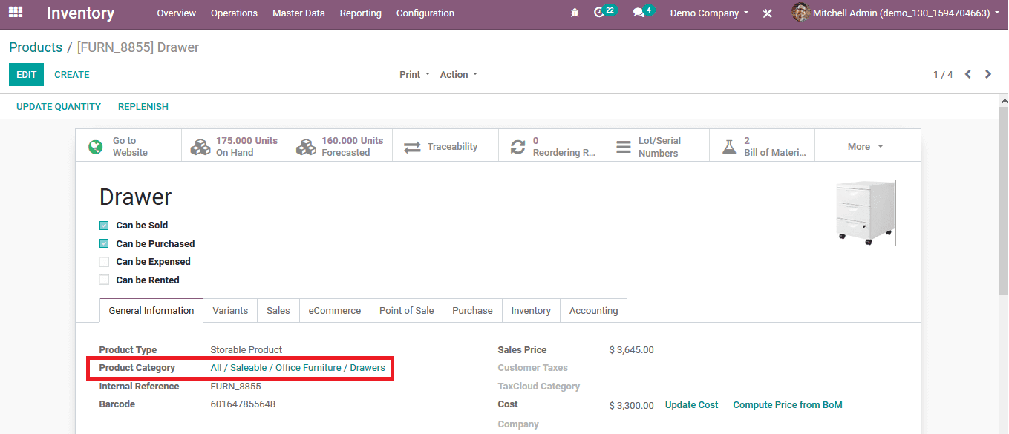
Task: Open the Configuration menu
Action: point(425,13)
